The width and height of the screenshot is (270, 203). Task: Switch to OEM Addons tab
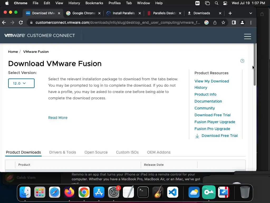[158, 152]
